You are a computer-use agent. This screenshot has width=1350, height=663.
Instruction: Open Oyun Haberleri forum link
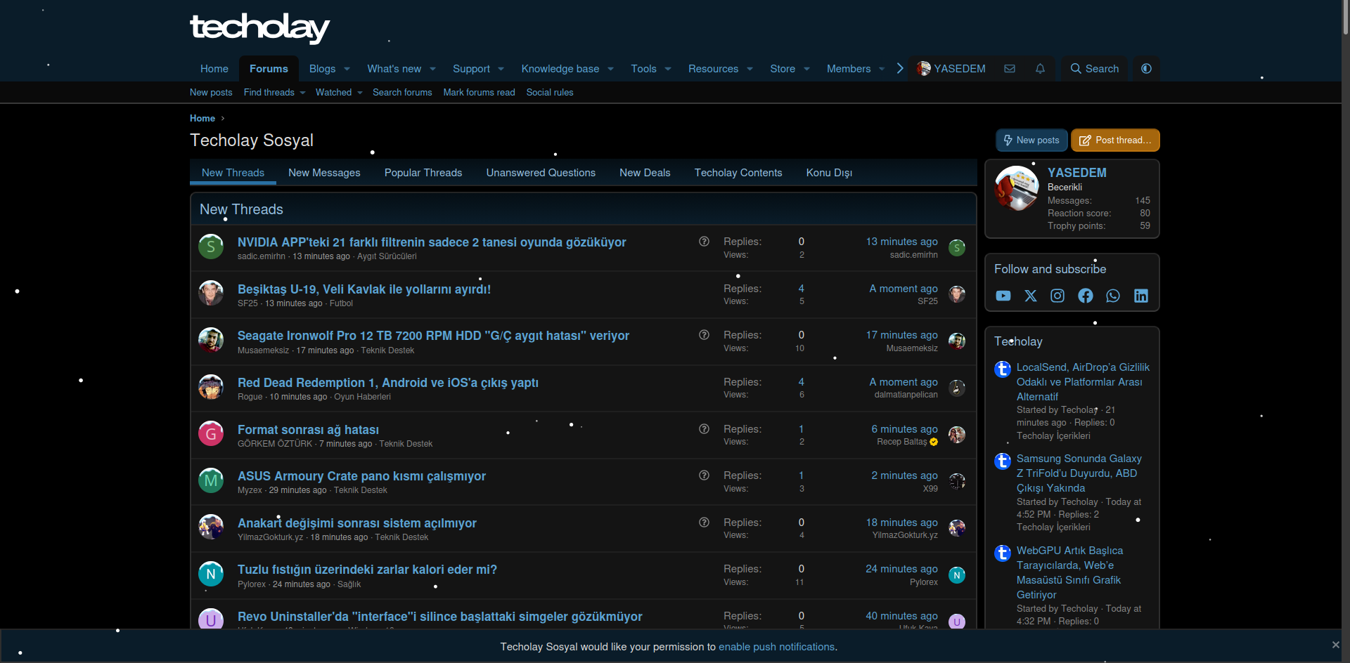[x=362, y=397]
